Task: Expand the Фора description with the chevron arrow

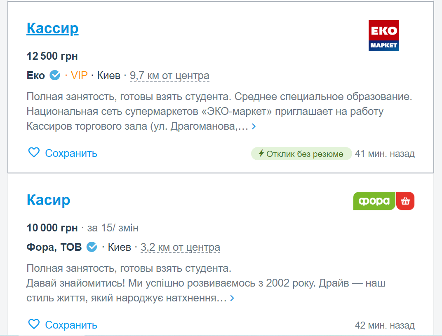Action: (232, 298)
